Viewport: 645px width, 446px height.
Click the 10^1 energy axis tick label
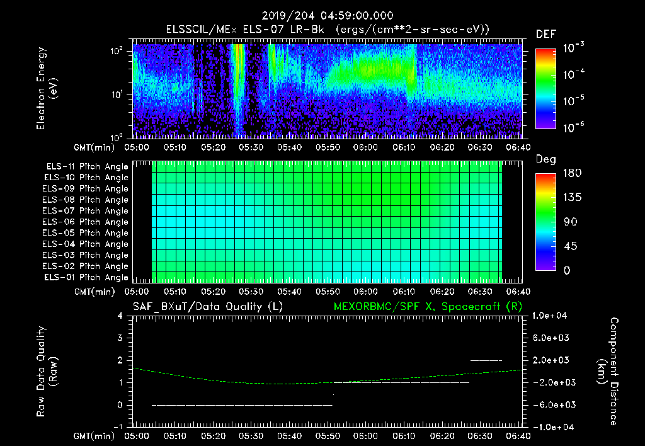(117, 94)
